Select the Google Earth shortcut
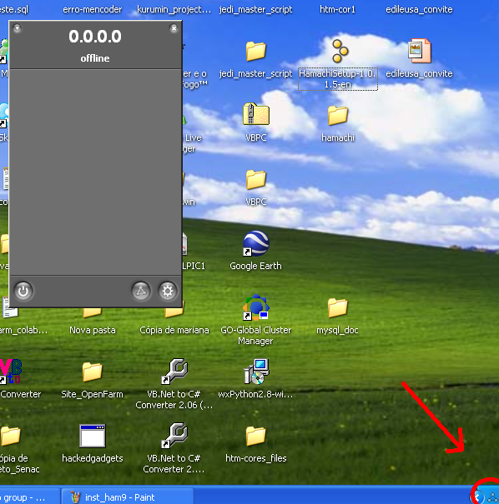The image size is (499, 504). click(255, 243)
